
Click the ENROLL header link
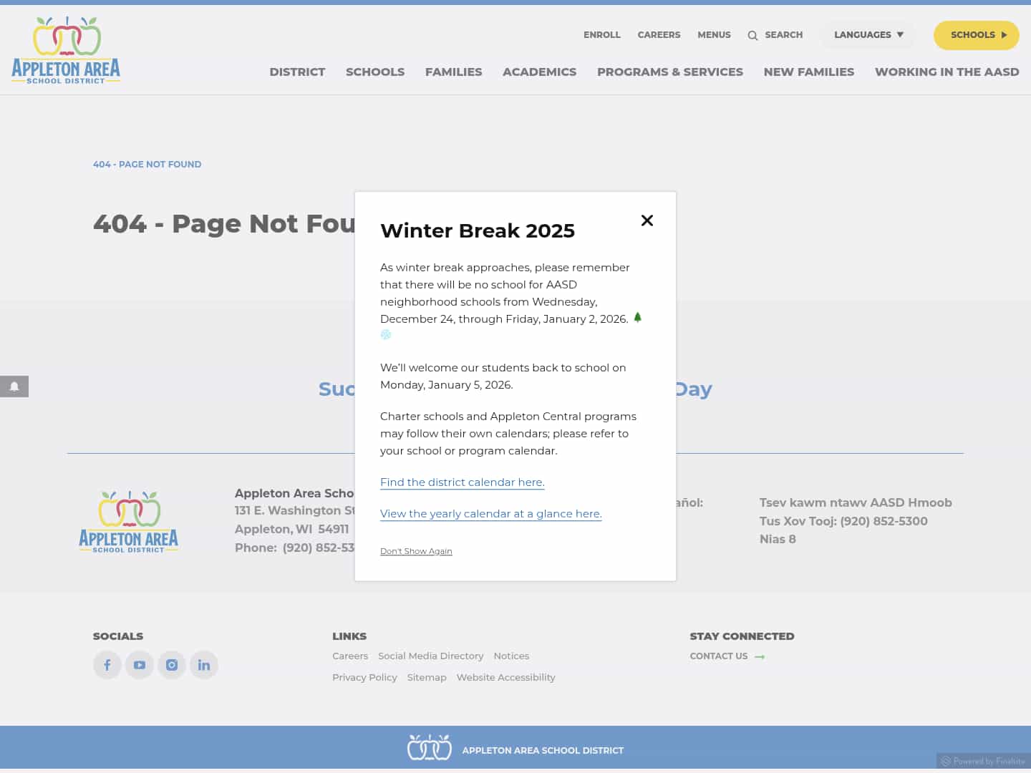coord(602,34)
